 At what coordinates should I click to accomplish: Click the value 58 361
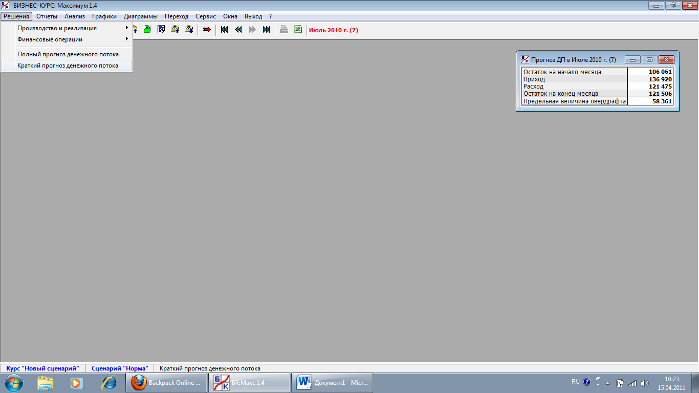662,101
